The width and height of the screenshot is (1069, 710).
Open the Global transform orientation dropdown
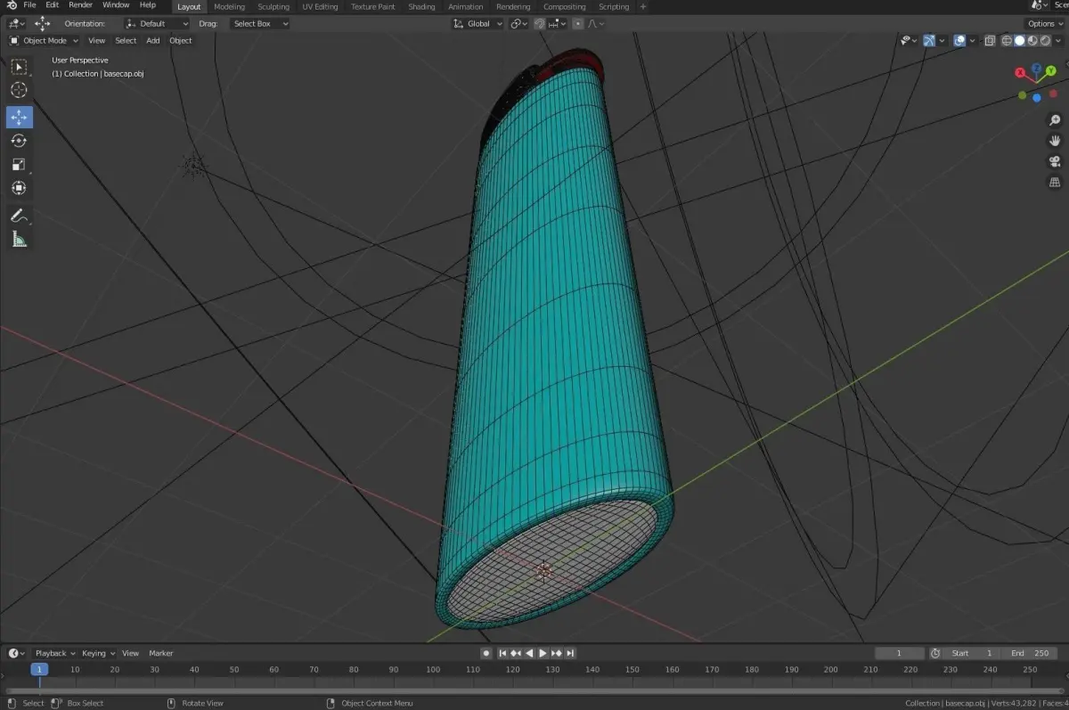pyautogui.click(x=478, y=24)
